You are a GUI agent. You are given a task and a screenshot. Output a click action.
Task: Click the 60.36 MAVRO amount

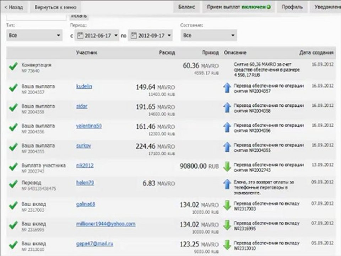point(201,66)
